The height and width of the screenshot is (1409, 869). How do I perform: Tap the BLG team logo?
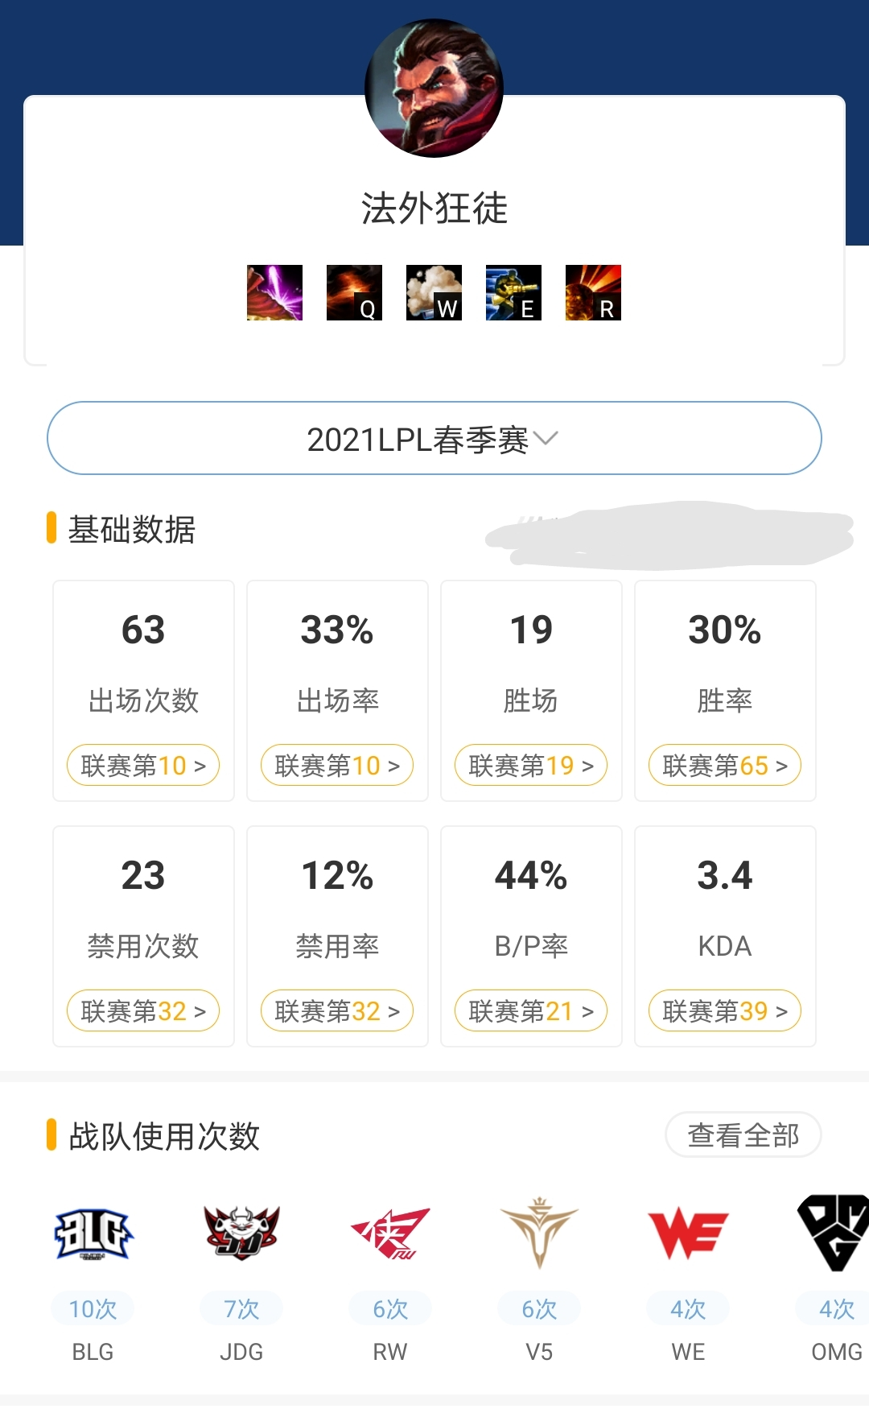(93, 1233)
